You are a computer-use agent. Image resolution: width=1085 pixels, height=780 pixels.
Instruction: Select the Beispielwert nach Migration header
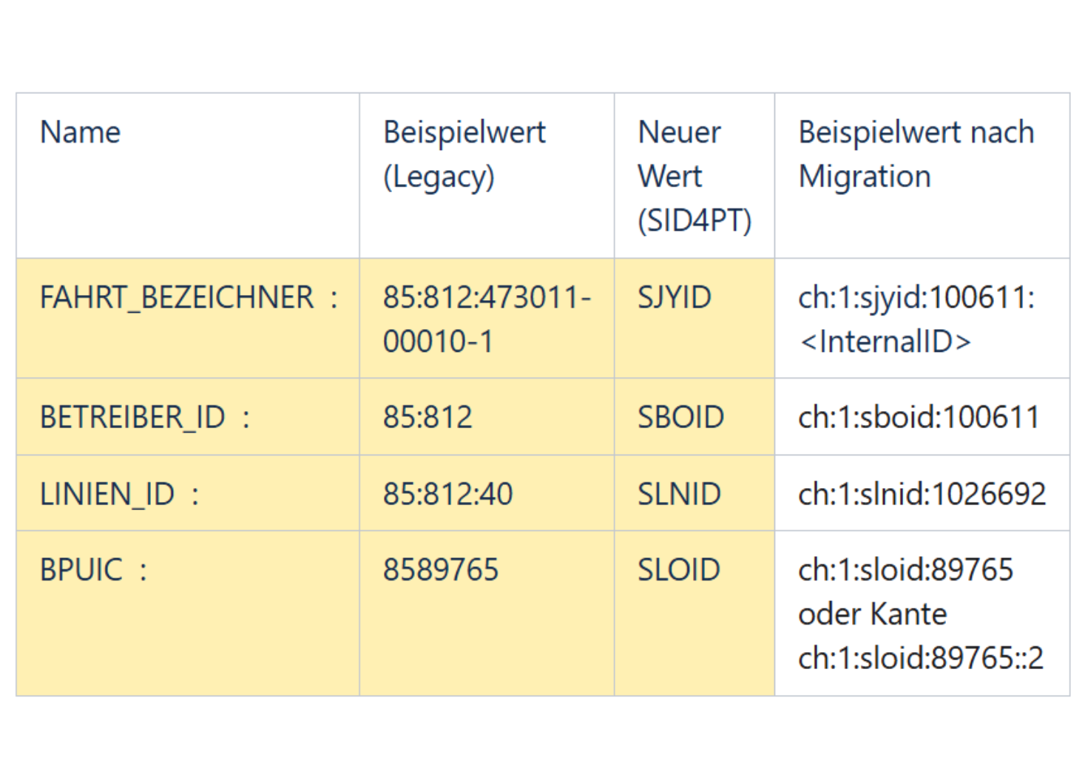tap(922, 176)
